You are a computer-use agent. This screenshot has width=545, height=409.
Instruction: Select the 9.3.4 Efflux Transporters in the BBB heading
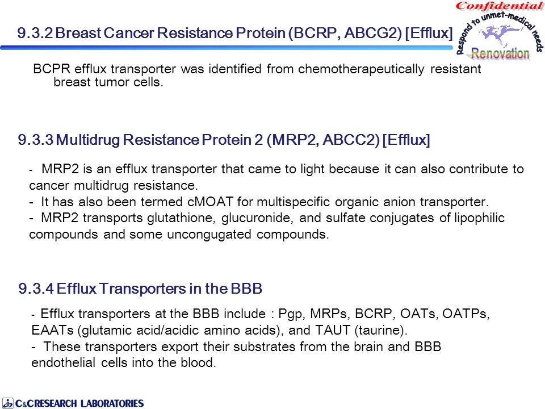click(x=140, y=289)
